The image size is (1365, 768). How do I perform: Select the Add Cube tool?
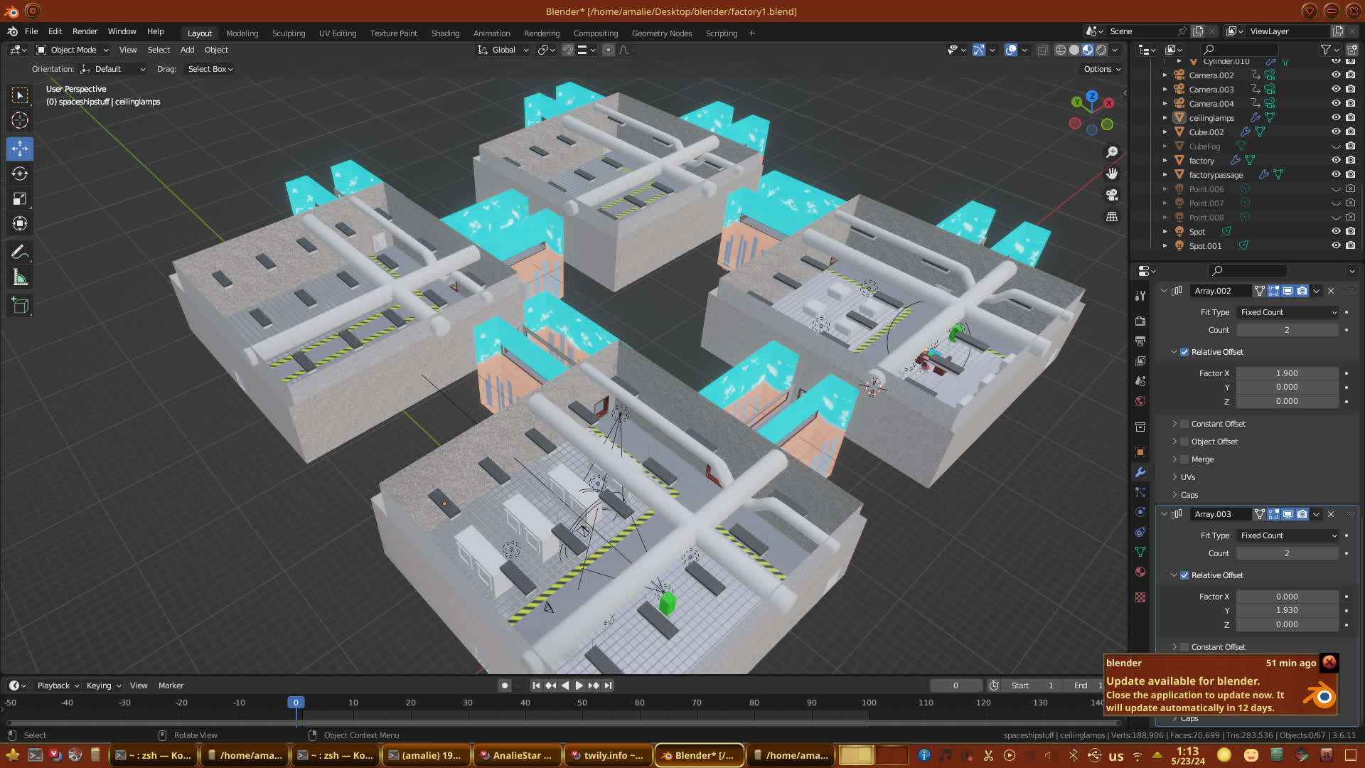pos(20,306)
